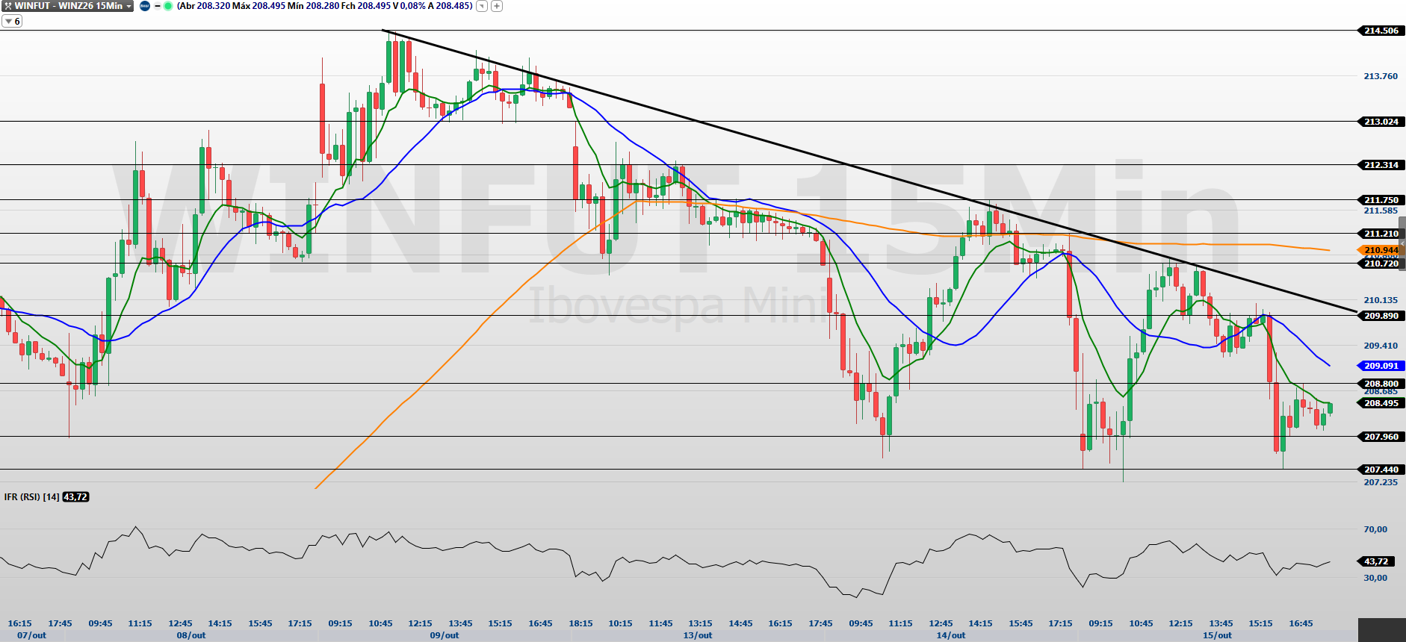Select the 213.024 horizontal line price tag
The image size is (1406, 642).
point(1380,122)
